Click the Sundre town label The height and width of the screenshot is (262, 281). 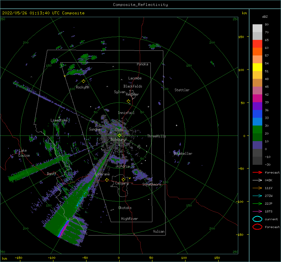[x=95, y=129]
